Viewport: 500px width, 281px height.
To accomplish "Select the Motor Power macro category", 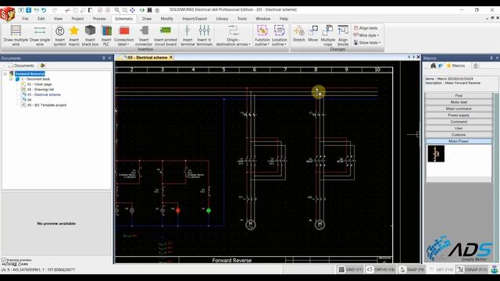I will pyautogui.click(x=459, y=141).
